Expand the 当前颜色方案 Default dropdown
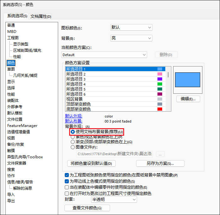 click(x=104, y=55)
